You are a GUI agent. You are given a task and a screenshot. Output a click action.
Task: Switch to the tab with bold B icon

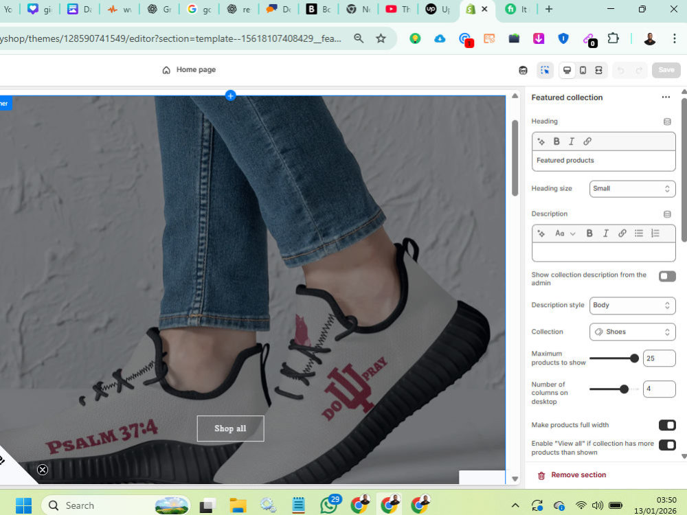319,9
